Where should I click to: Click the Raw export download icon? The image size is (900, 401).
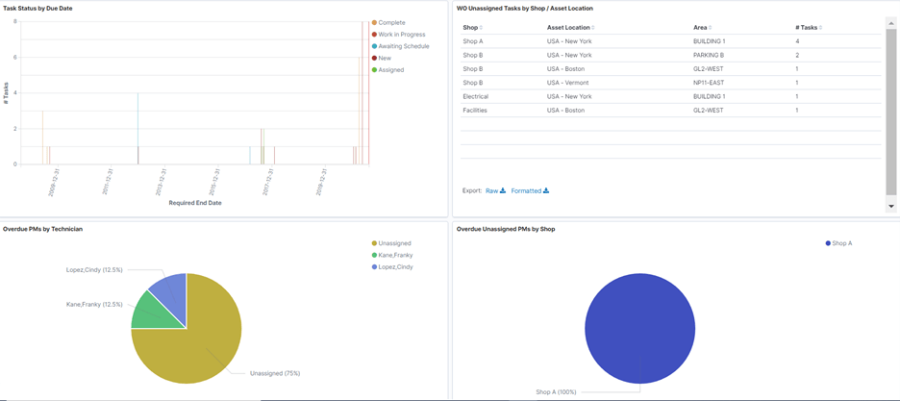point(503,191)
